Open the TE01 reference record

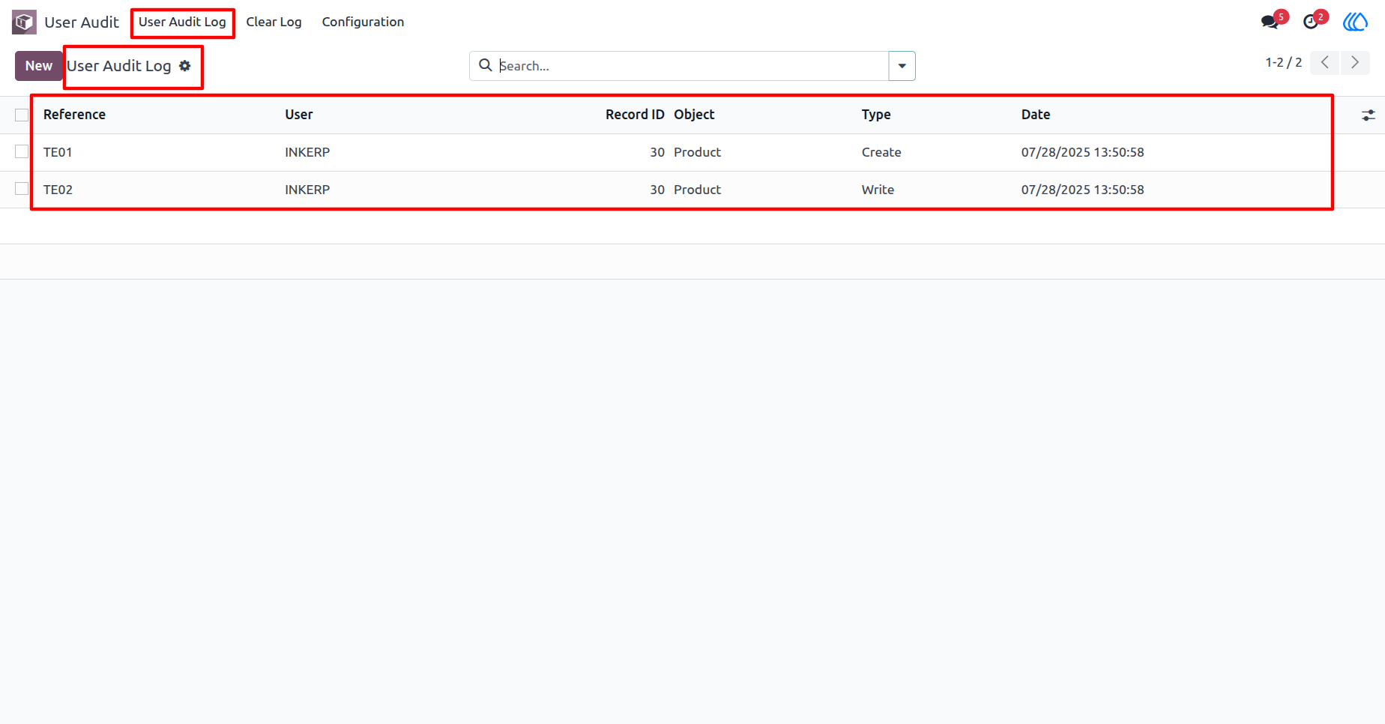(x=58, y=152)
